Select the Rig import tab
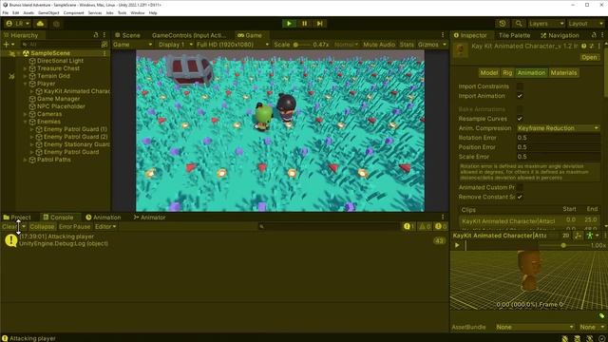608x342 pixels. tap(507, 73)
